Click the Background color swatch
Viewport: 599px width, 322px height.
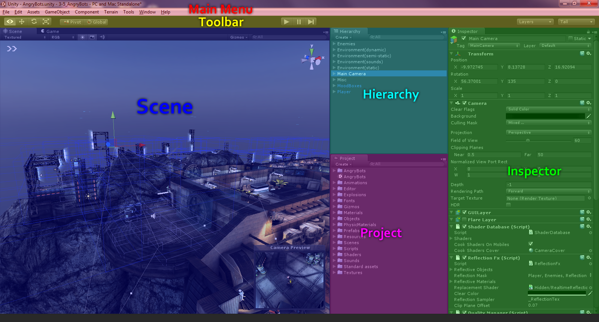[x=545, y=116]
